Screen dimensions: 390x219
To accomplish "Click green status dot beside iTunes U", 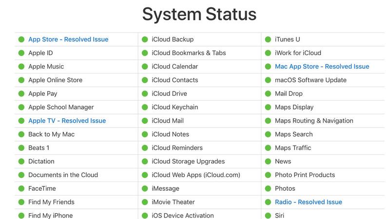I will click(268, 39).
